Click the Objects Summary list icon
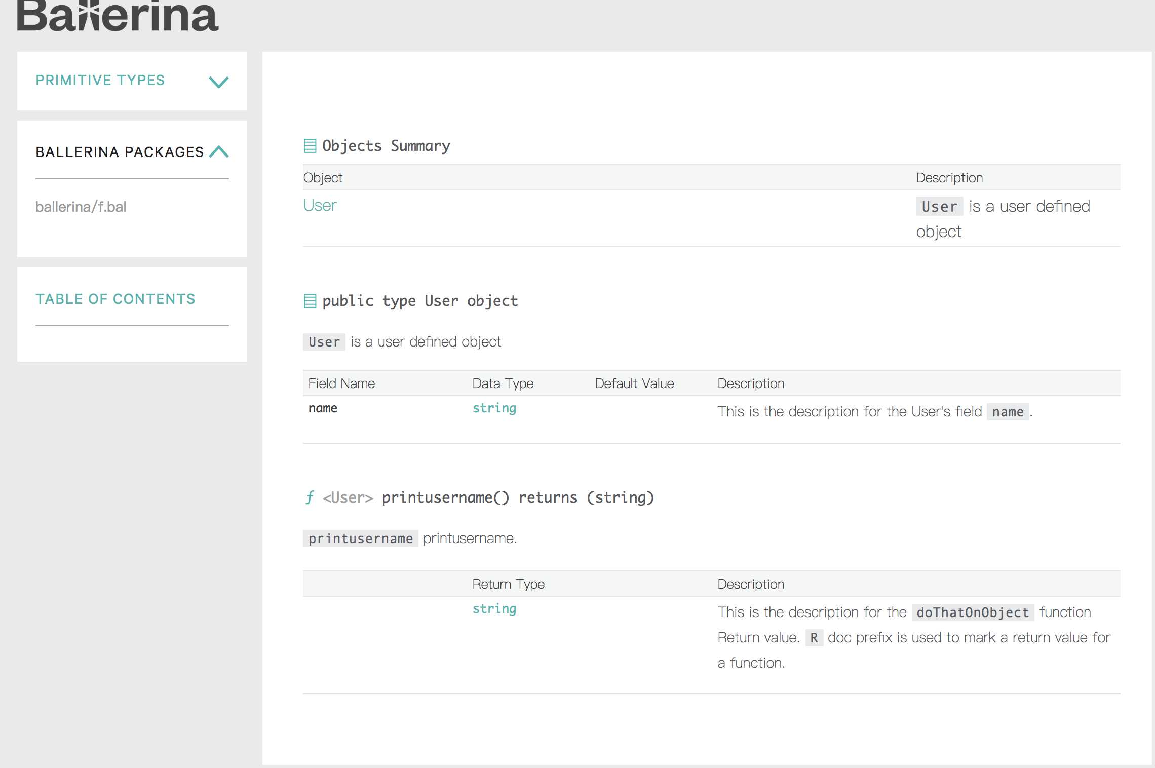 click(310, 146)
